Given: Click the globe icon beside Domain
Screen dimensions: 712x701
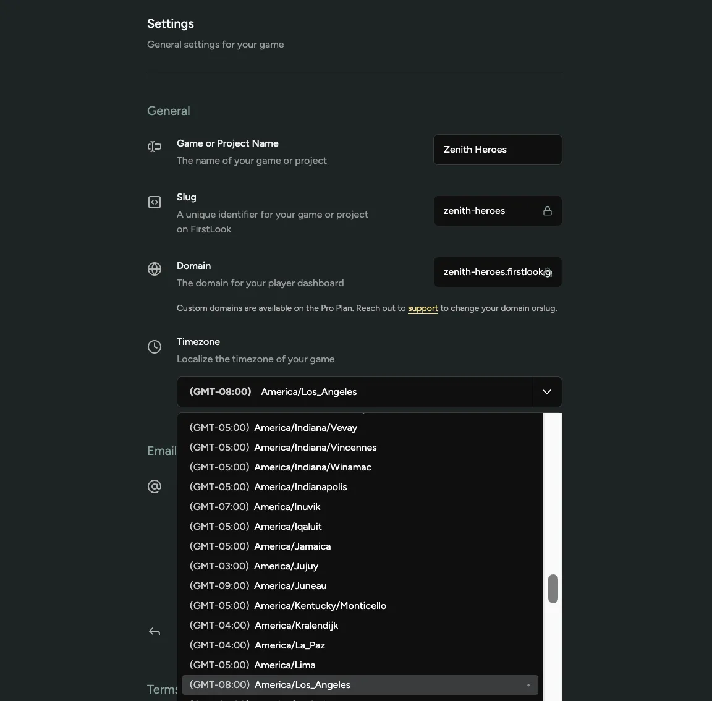Looking at the screenshot, I should coord(155,269).
